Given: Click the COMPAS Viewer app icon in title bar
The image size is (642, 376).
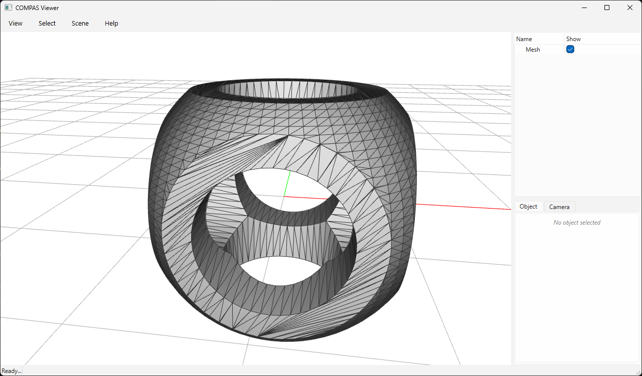Looking at the screenshot, I should coord(9,8).
